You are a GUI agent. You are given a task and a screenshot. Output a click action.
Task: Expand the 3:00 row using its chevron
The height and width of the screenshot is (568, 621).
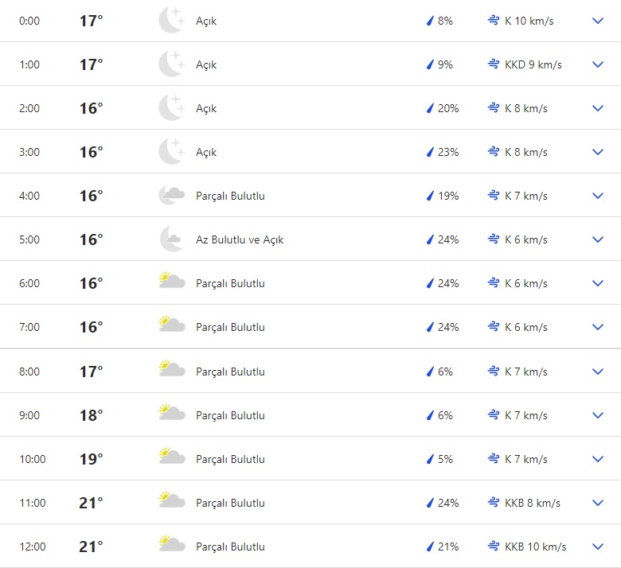point(598,152)
